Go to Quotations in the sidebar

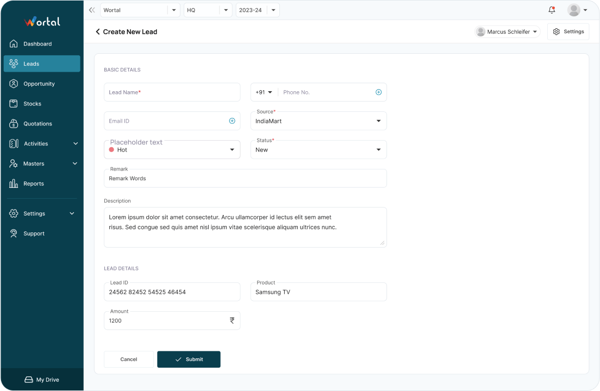point(37,124)
